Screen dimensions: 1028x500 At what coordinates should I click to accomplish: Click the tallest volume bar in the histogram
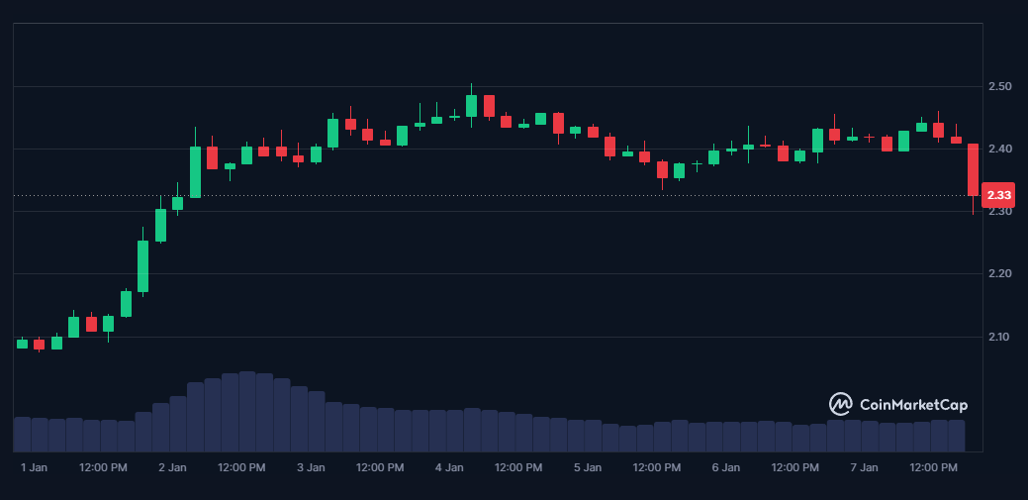247,412
